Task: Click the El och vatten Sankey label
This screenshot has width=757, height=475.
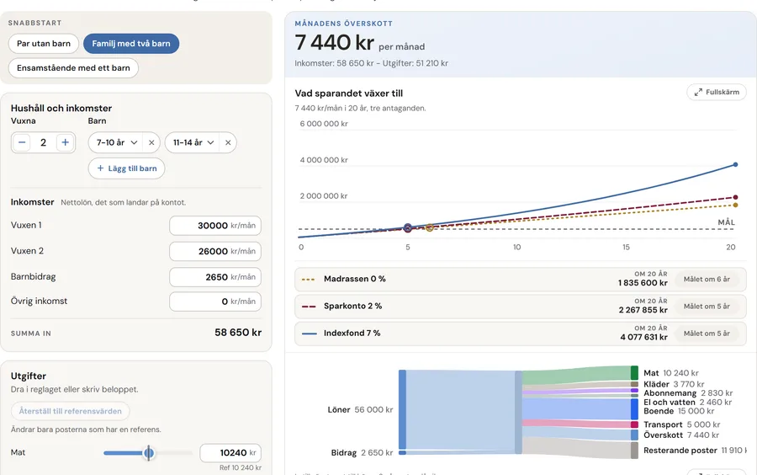Action: pos(687,402)
